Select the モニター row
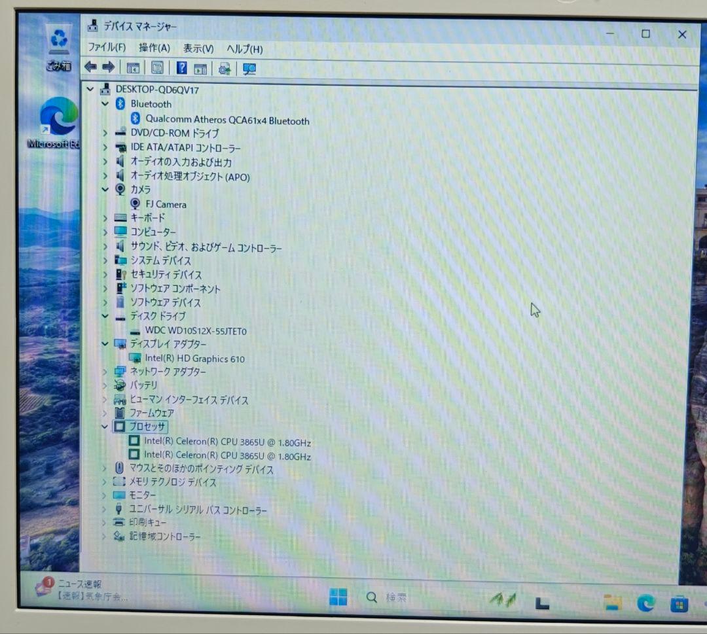This screenshot has width=707, height=634. click(x=143, y=495)
